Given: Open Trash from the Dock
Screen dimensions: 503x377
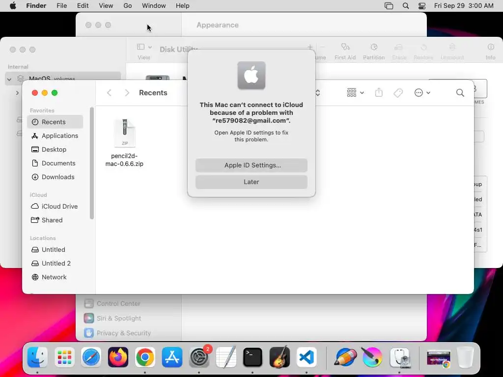Looking at the screenshot, I should 465,357.
